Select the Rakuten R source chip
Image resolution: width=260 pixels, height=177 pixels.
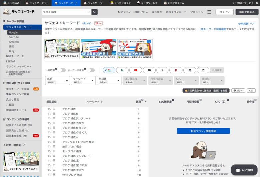click(x=176, y=70)
